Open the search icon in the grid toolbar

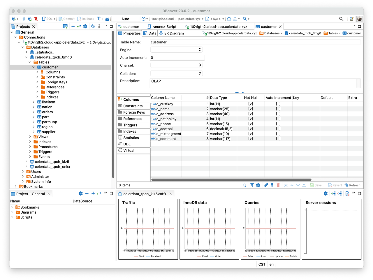[x=244, y=185]
